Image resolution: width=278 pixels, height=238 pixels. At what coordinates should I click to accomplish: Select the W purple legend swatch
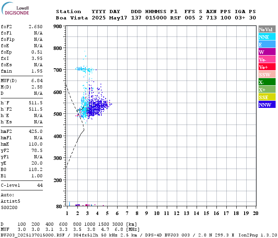(267, 52)
